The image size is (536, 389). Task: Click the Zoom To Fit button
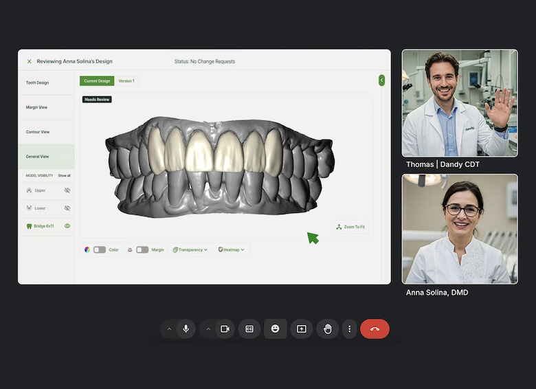(x=350, y=227)
